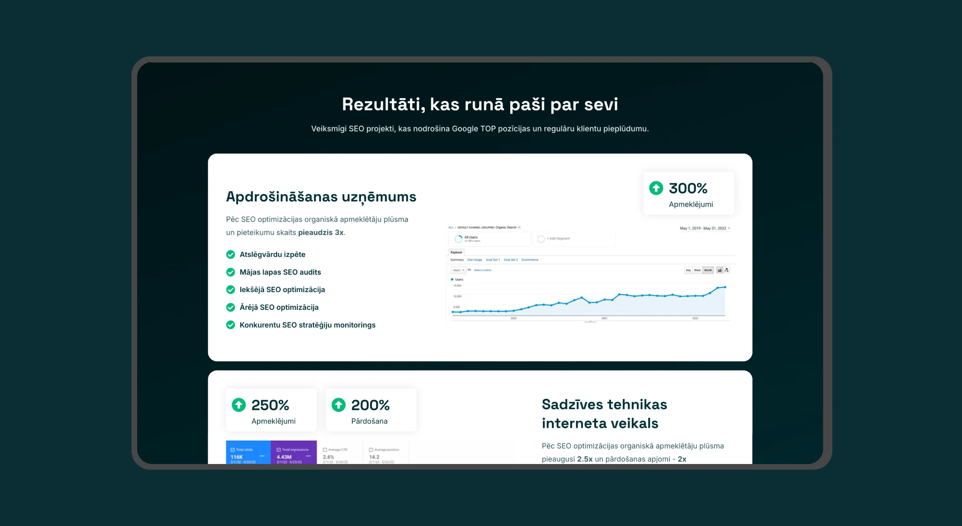
Task: Click the empty Add Segment circle
Action: tap(541, 239)
